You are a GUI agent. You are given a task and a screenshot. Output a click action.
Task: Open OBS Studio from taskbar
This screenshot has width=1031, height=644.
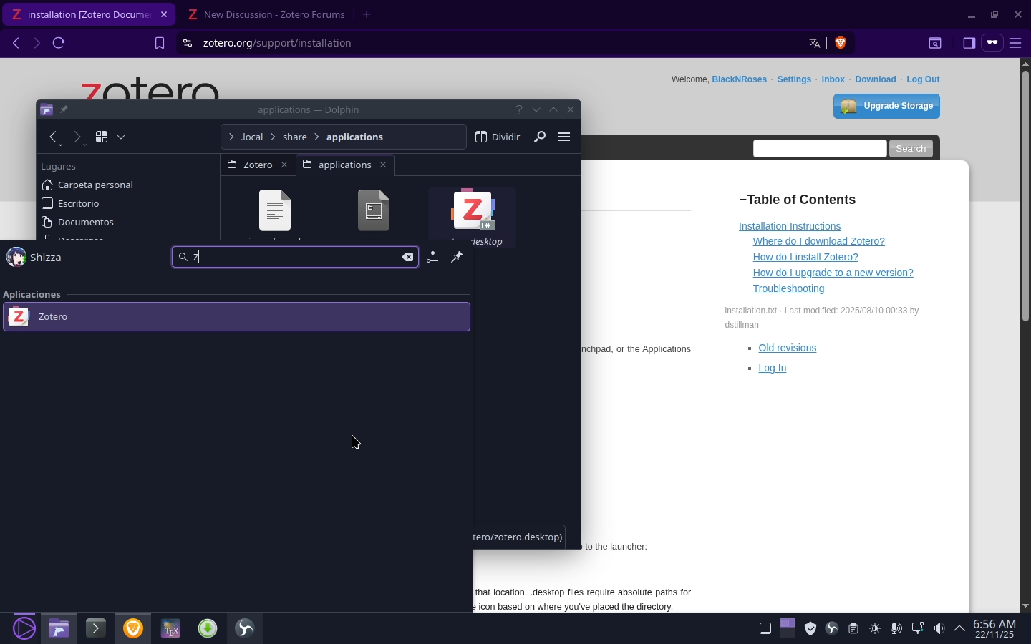click(x=246, y=629)
